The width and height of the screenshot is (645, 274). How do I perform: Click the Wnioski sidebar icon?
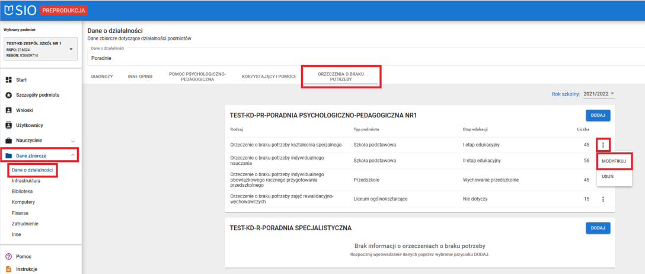[9, 110]
